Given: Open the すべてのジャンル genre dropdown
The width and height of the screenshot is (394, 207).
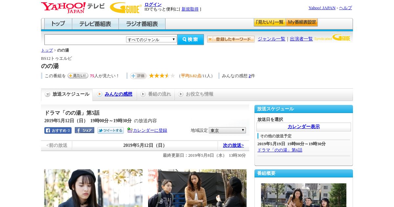Looking at the screenshot, I should (151, 39).
